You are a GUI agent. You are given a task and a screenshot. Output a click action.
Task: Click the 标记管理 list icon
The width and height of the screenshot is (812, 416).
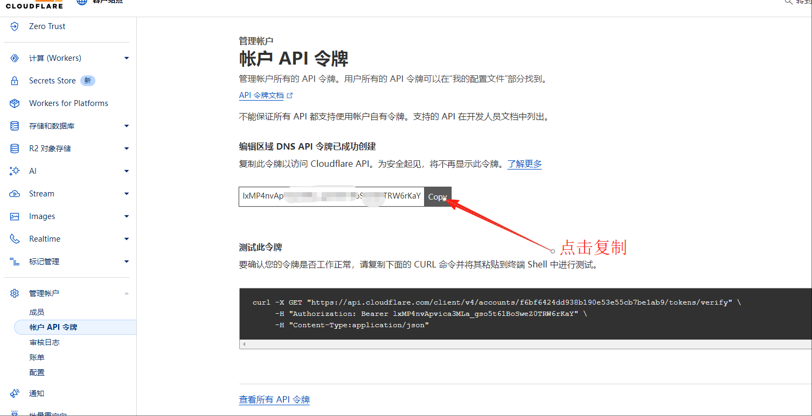(x=15, y=262)
